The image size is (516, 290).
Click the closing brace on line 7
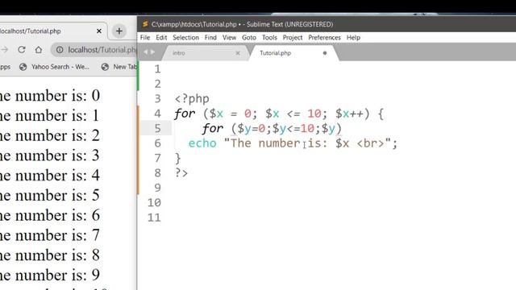tap(177, 159)
